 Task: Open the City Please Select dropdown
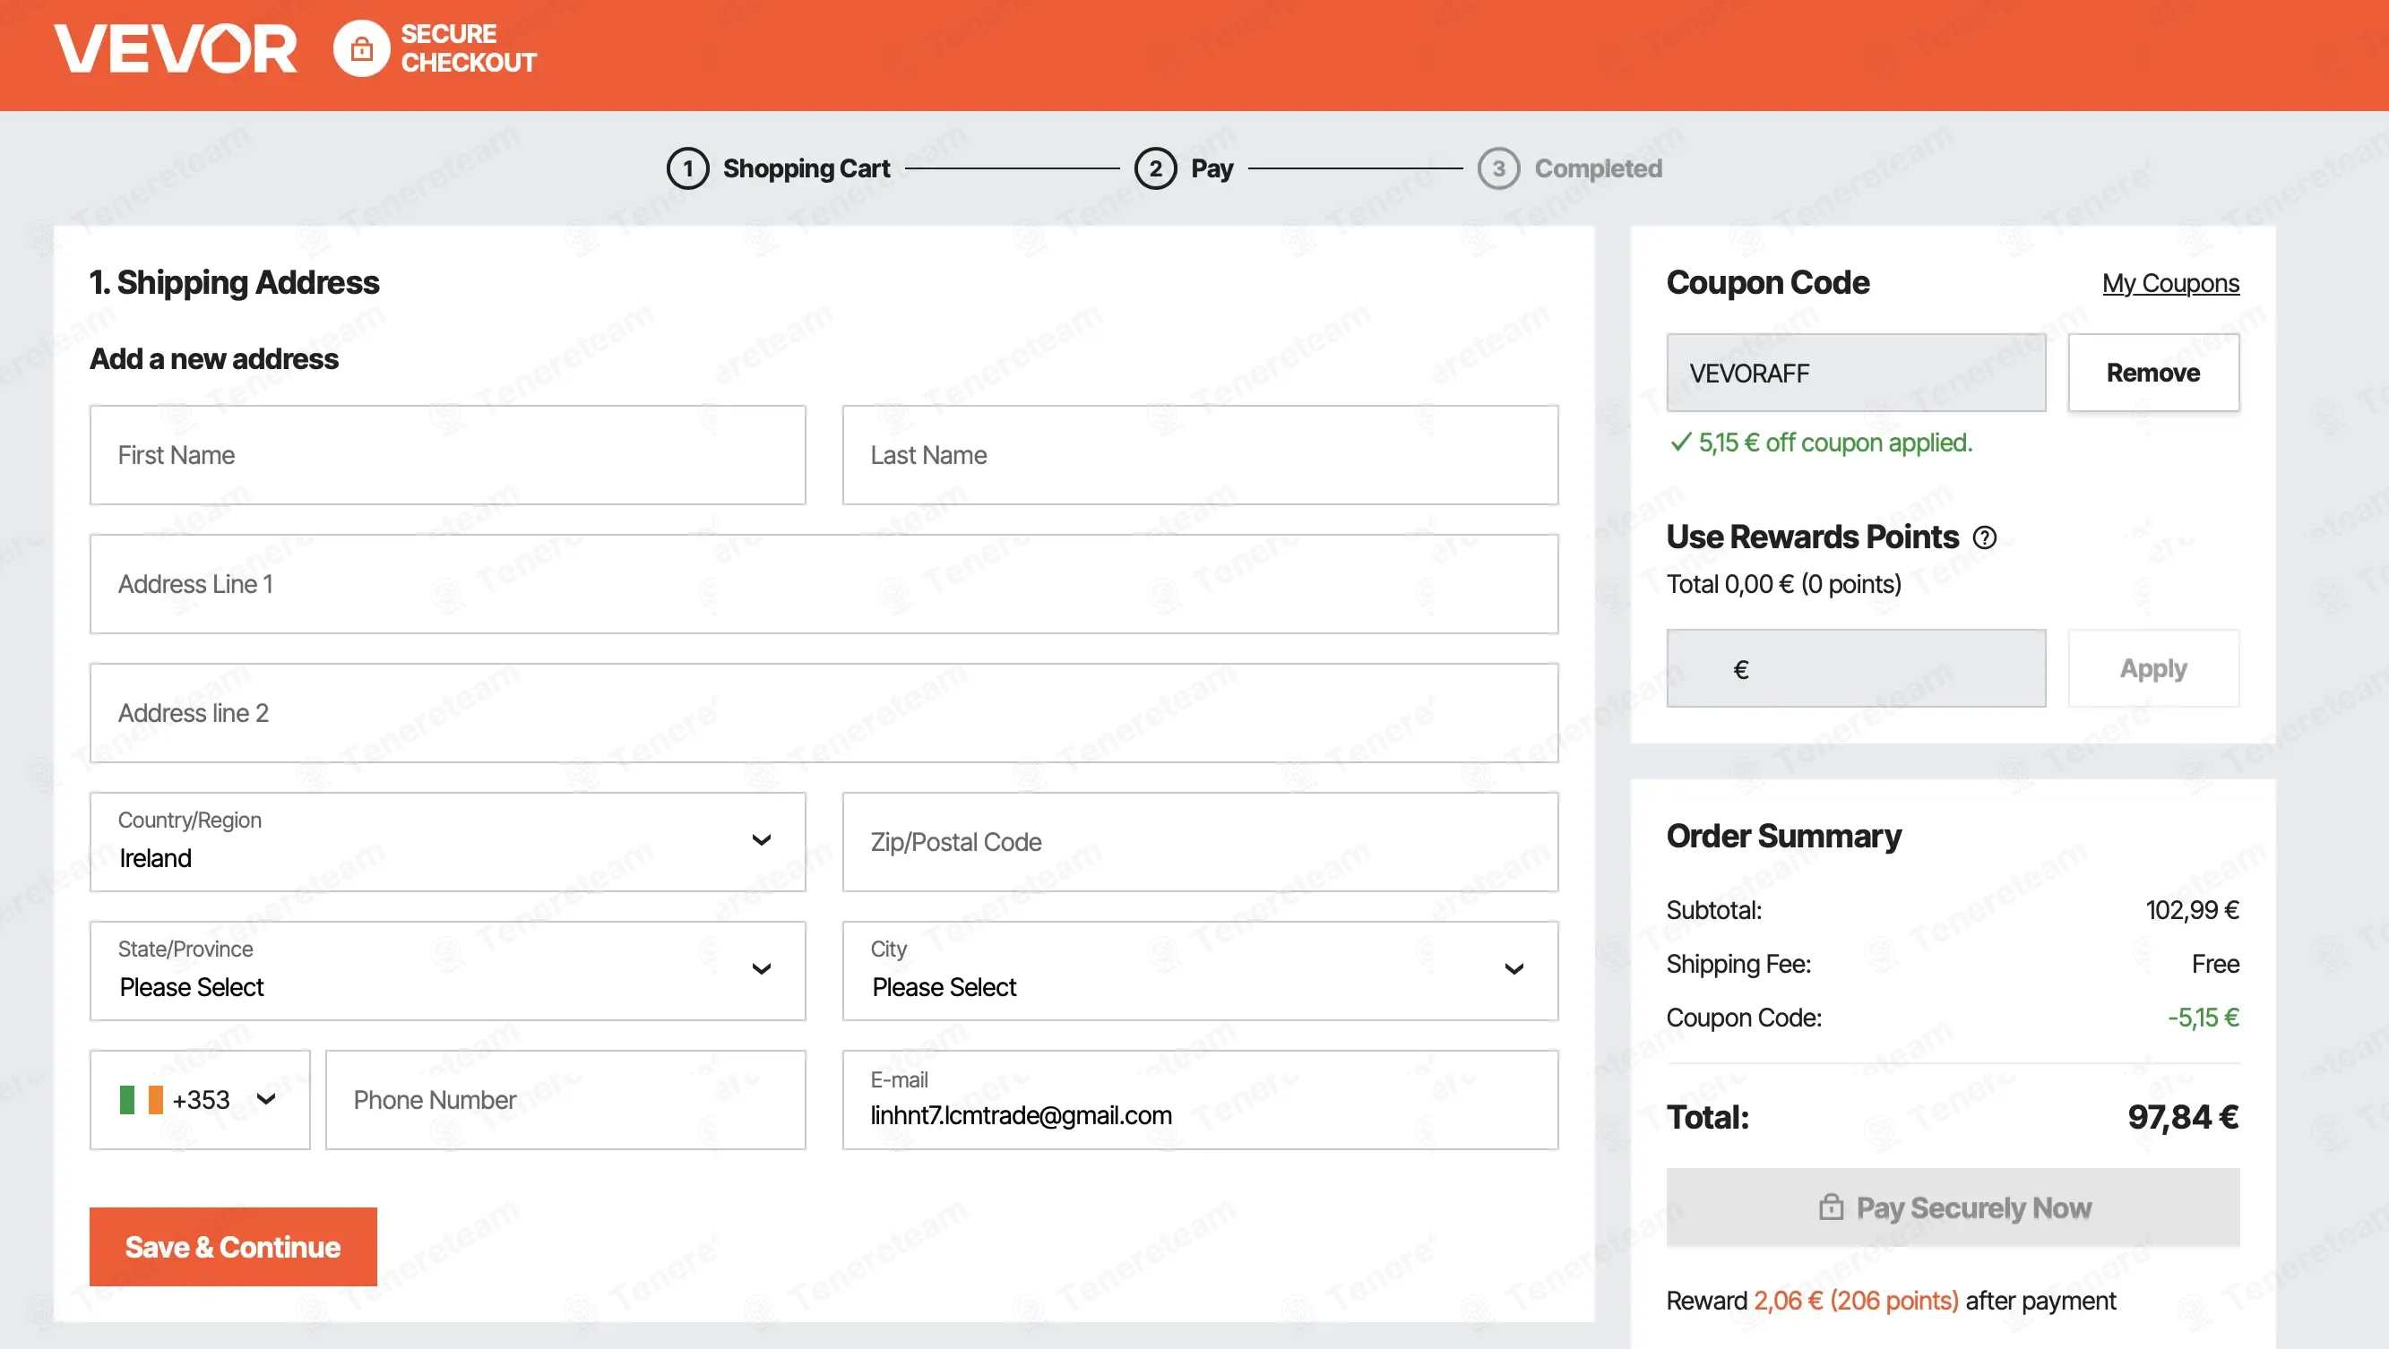click(1200, 971)
